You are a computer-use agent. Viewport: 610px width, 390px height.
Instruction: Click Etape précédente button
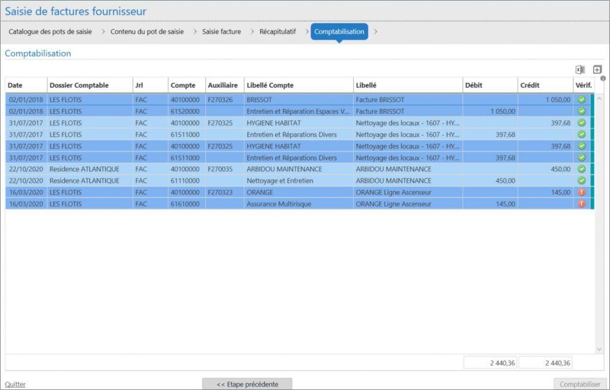coord(247,384)
